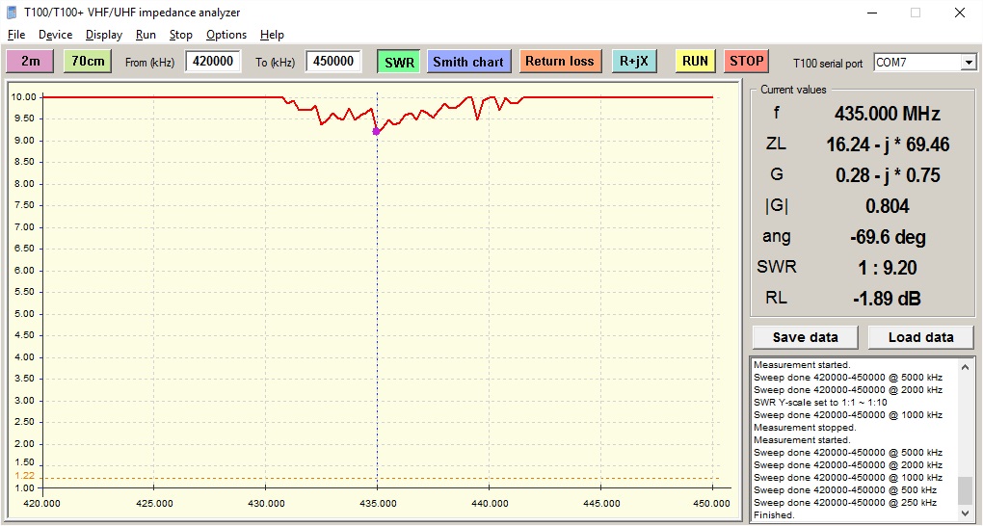983x526 pixels.
Task: Switch to the R+jX display
Action: pyautogui.click(x=634, y=62)
